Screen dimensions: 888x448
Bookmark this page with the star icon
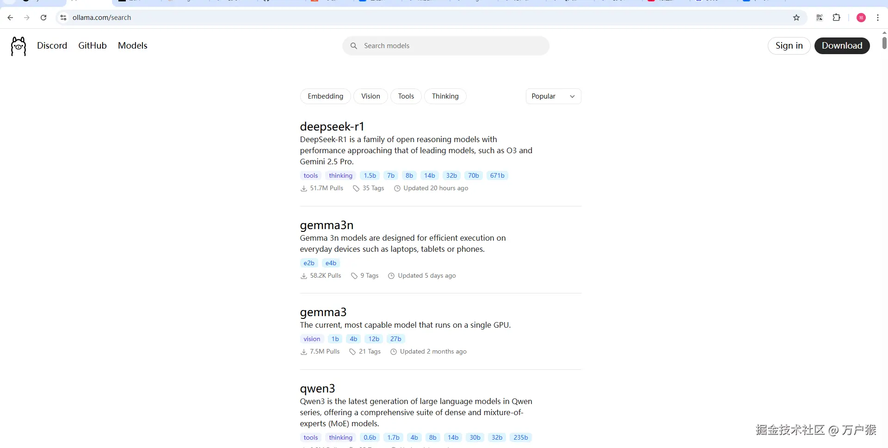796,18
